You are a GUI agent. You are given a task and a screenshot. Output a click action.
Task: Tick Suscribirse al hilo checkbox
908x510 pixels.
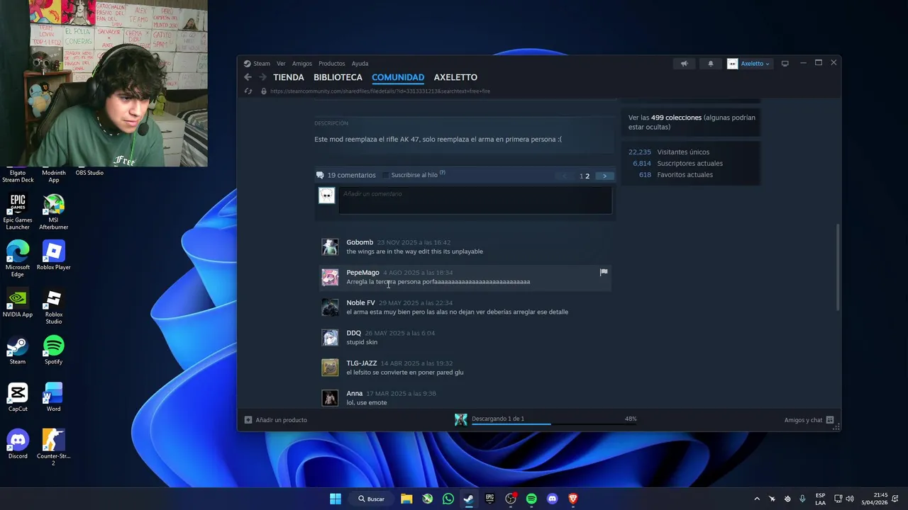pyautogui.click(x=386, y=175)
